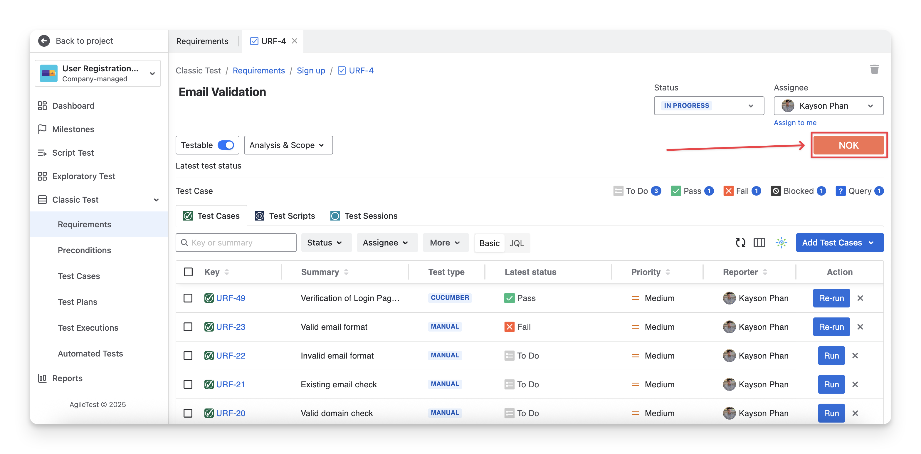921x454 pixels.
Task: Open the IN PROGRESS status dropdown
Action: [x=709, y=106]
